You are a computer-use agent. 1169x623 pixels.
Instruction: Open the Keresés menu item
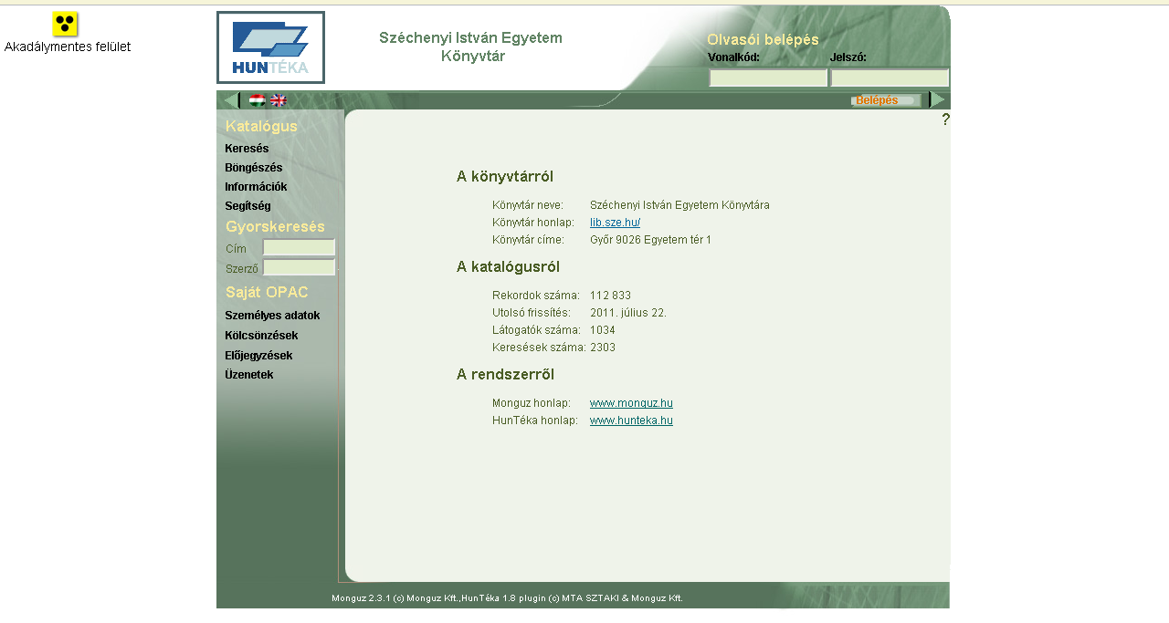pos(247,149)
